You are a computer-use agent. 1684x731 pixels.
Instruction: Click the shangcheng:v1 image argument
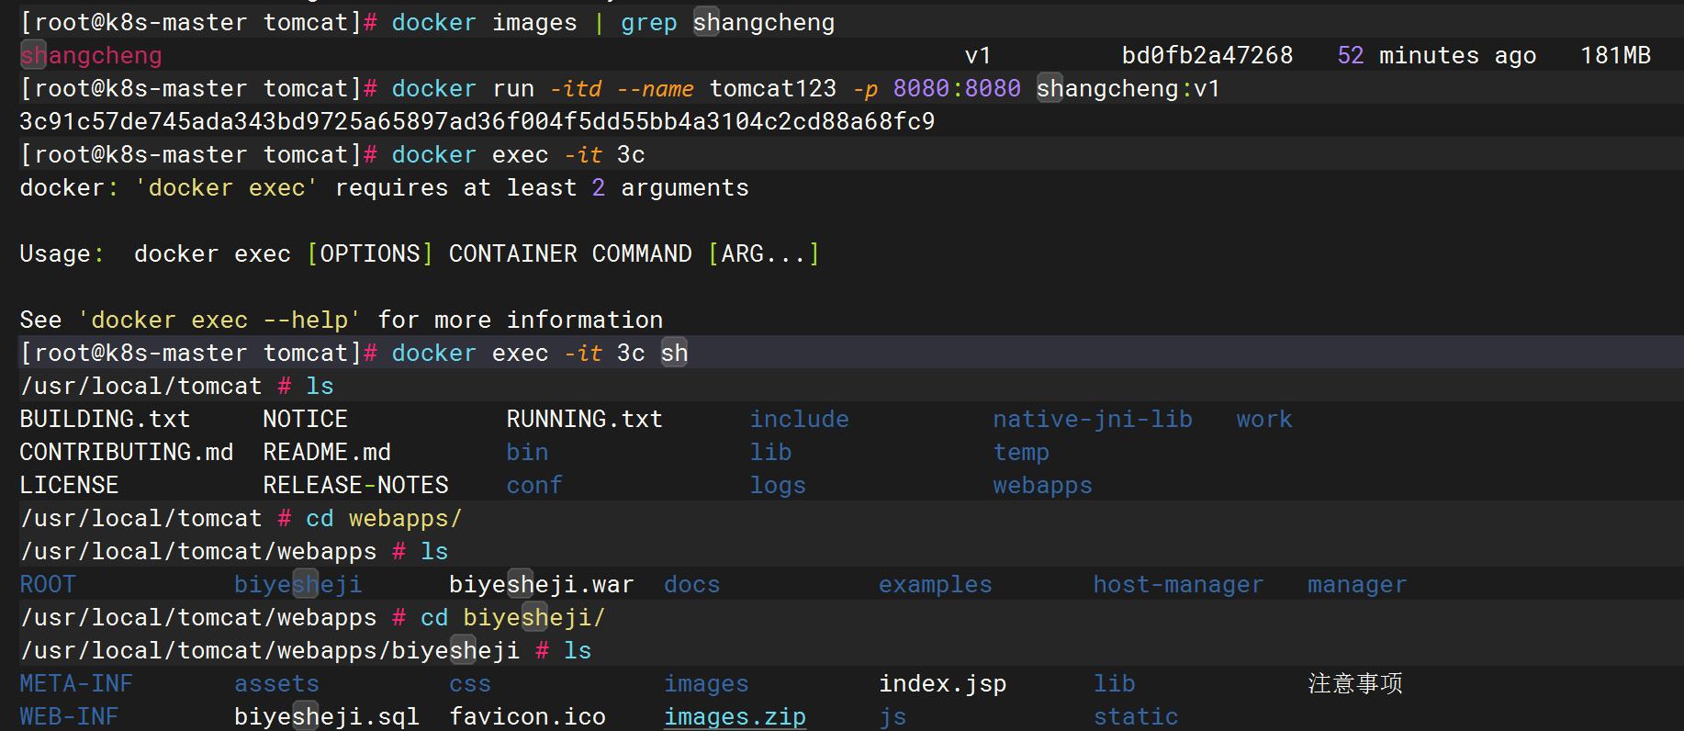tap(1128, 89)
